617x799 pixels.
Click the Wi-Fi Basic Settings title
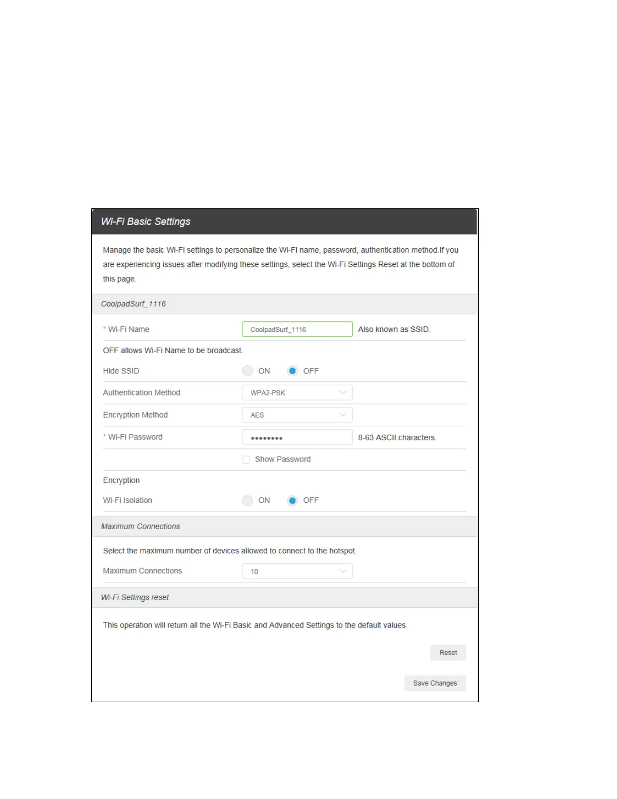click(x=146, y=221)
